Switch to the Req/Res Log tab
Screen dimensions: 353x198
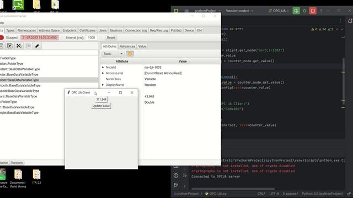pyautogui.click(x=159, y=30)
